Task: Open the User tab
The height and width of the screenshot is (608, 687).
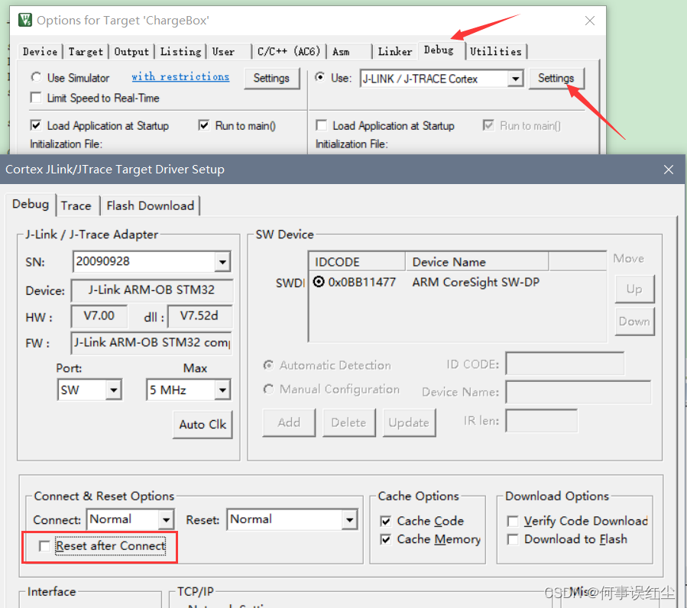Action: 223,52
